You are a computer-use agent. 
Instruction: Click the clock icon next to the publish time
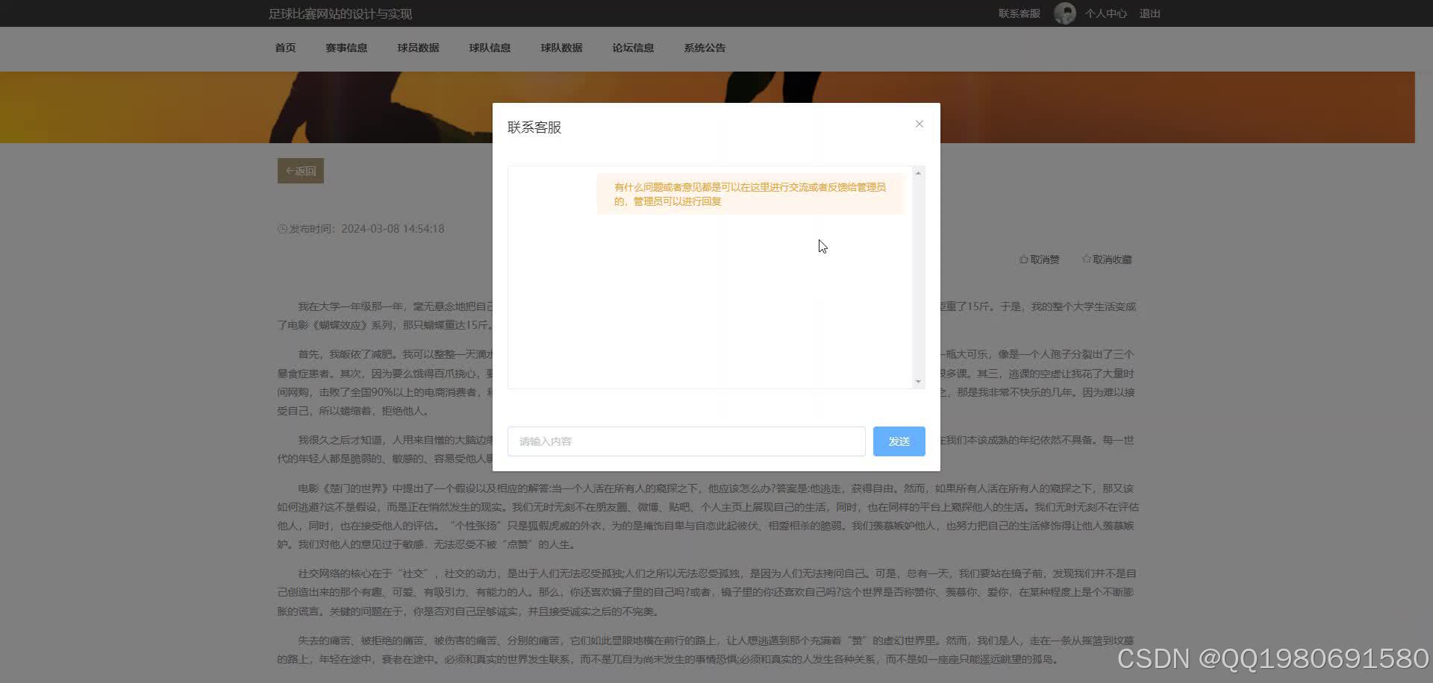pos(282,228)
